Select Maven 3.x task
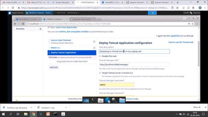 tap(55, 48)
